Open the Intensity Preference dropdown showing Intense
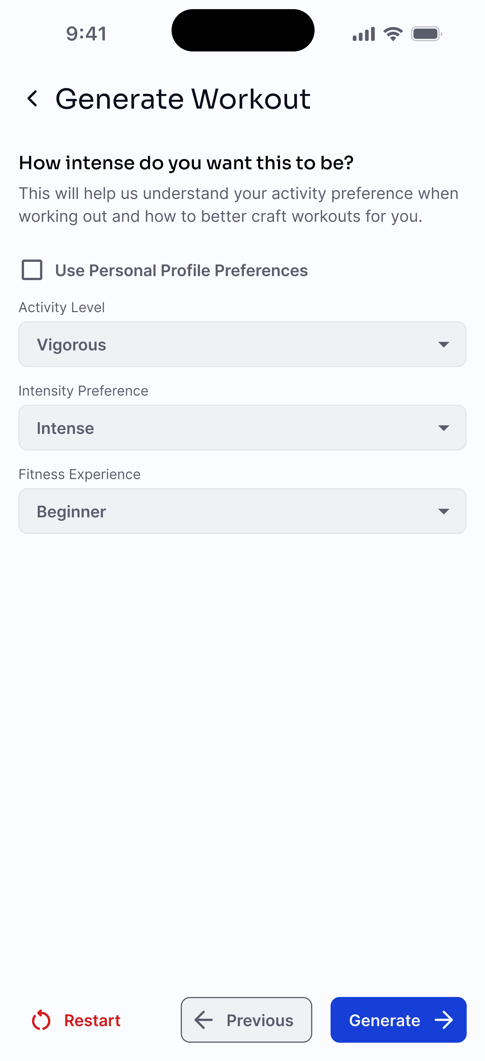This screenshot has height=1061, width=485. pos(242,428)
